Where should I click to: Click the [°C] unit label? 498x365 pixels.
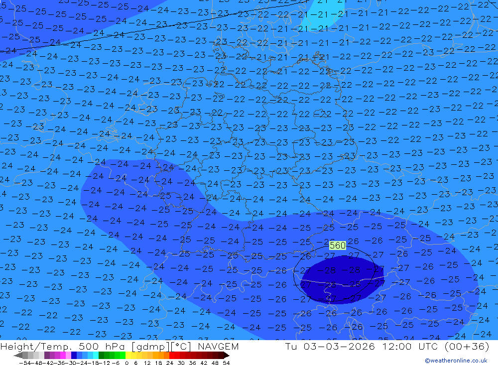tap(181, 347)
